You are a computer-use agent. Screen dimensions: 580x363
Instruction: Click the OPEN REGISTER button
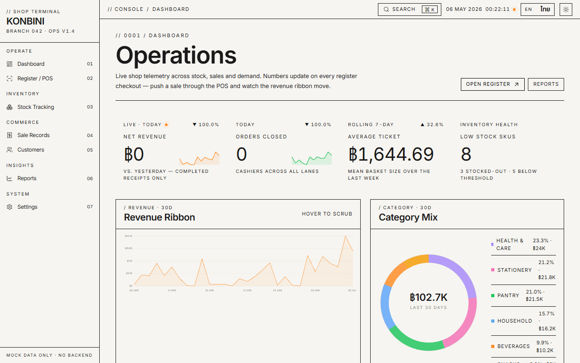point(493,84)
